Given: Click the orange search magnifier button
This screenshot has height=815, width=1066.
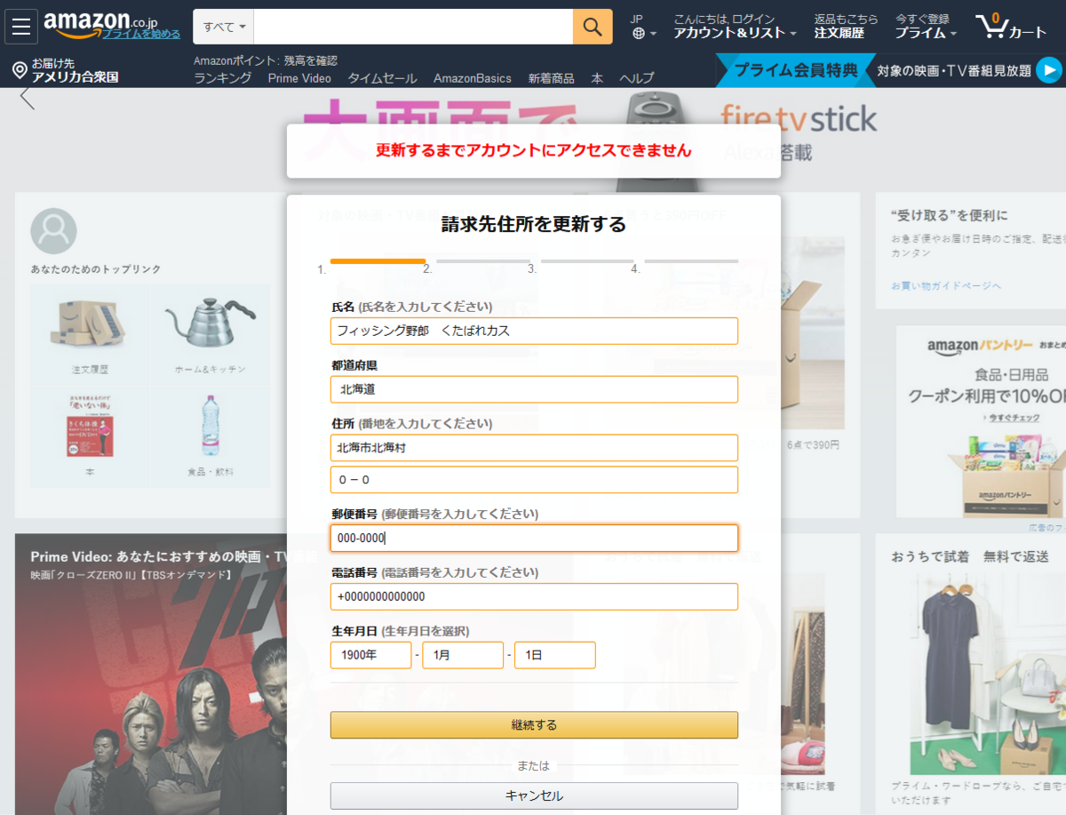Looking at the screenshot, I should coord(593,27).
